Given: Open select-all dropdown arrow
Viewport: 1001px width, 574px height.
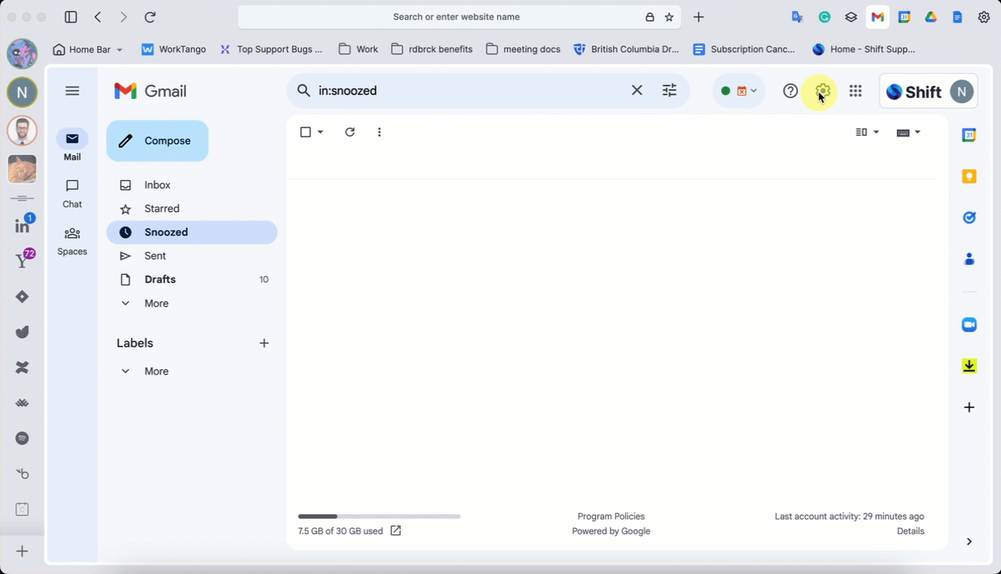Looking at the screenshot, I should tap(320, 132).
